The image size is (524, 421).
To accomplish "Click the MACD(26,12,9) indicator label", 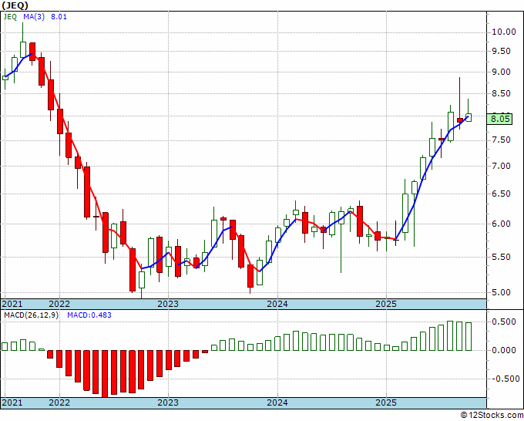I will click(x=31, y=315).
